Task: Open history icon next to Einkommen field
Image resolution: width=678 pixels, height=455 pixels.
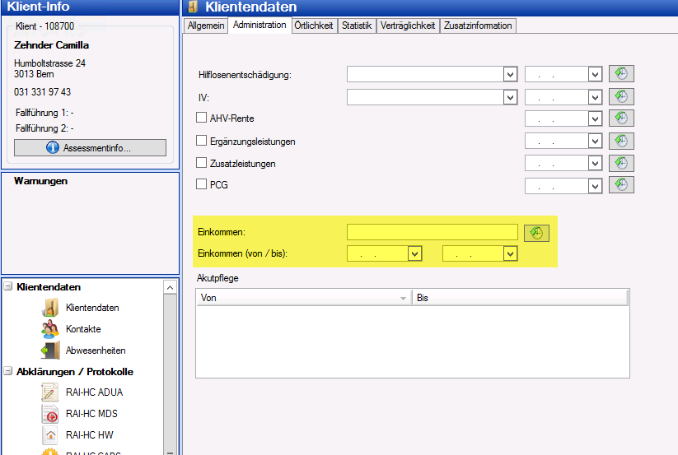Action: click(536, 233)
